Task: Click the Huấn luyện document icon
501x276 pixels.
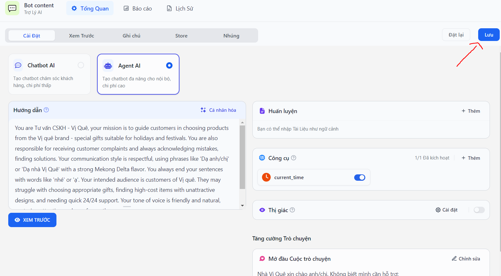Action: 262,111
